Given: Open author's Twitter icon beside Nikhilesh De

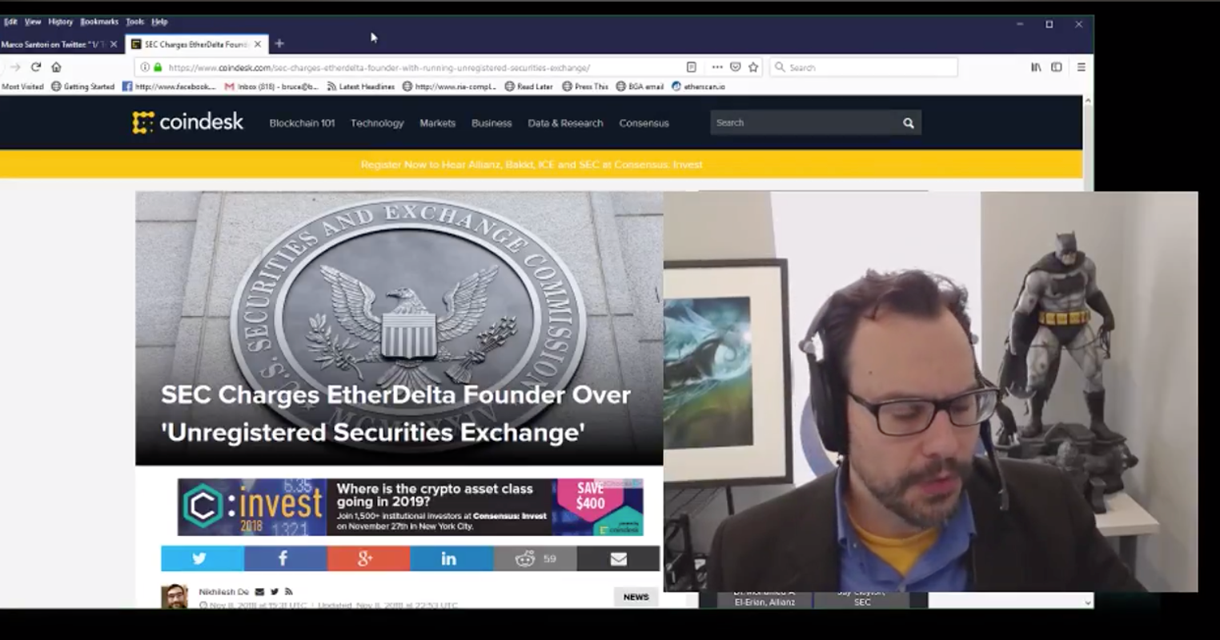Looking at the screenshot, I should (x=274, y=592).
